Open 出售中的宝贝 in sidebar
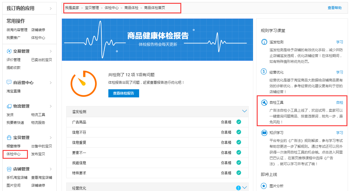Viewport: 350px width, 191px height. (x=42, y=146)
